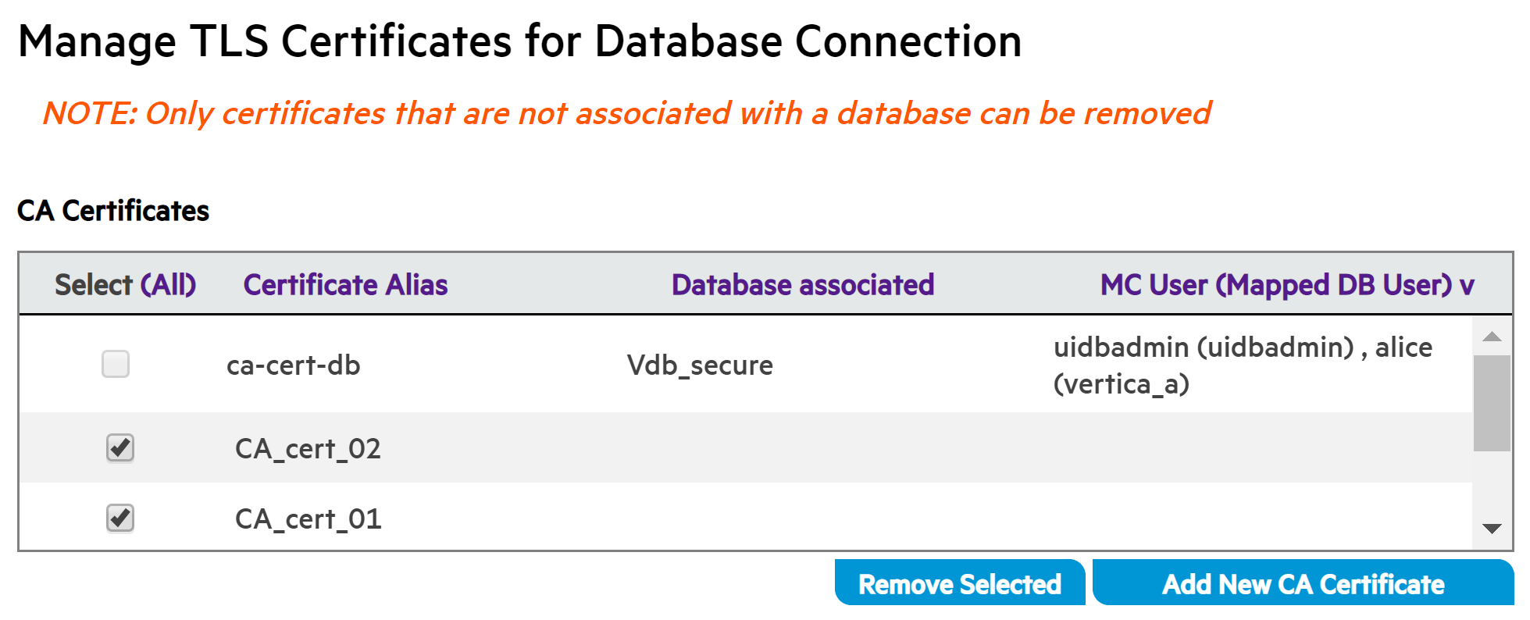Click the sort indicator 'v' in MC User header

[1467, 287]
